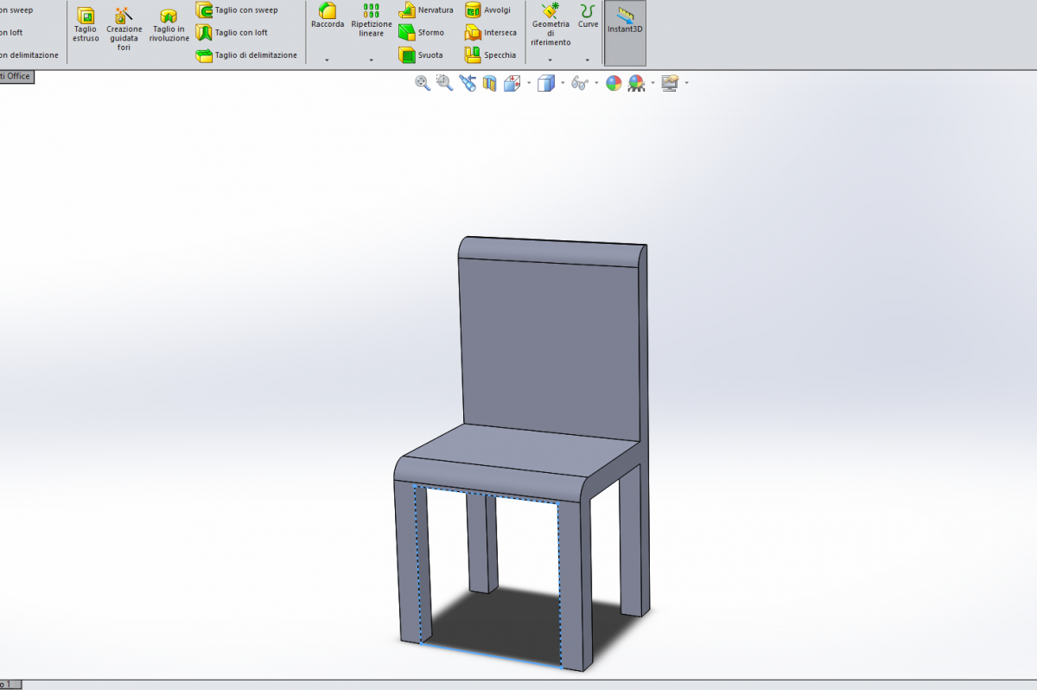Screen dimensions: 1037x690
Task: Expand the Geometria di riferimento dropdown arrow
Action: point(550,61)
